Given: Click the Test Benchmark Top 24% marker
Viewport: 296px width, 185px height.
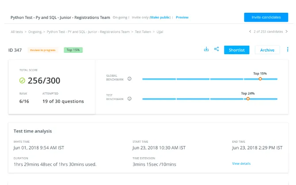Looking at the screenshot, I should (248, 99).
